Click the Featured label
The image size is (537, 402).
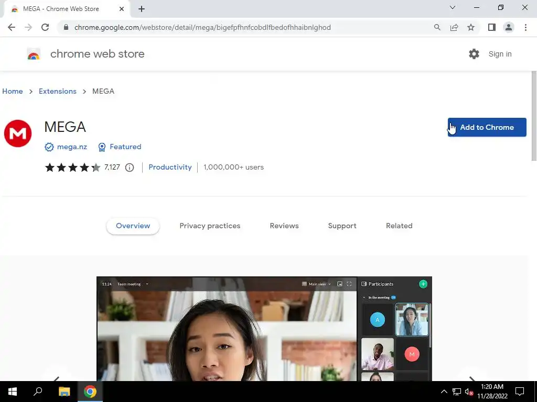tap(125, 147)
